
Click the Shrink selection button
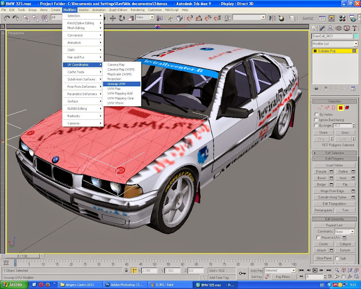tap(323, 132)
